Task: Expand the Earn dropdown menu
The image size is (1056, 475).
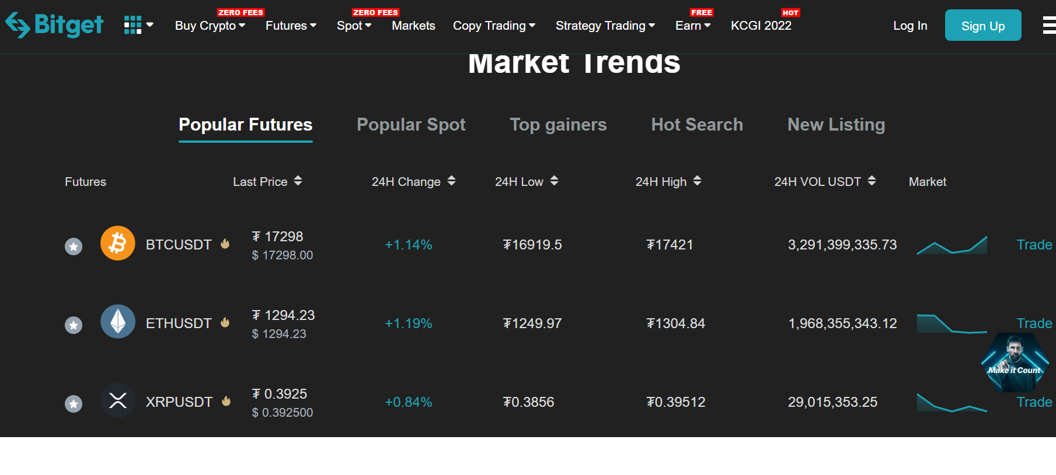Action: click(693, 26)
